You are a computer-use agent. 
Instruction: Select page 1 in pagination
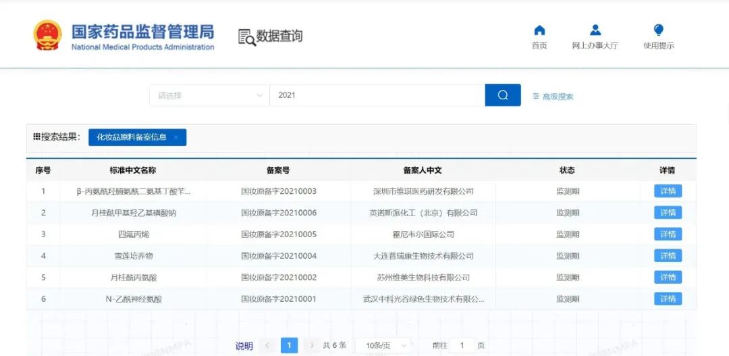(289, 345)
